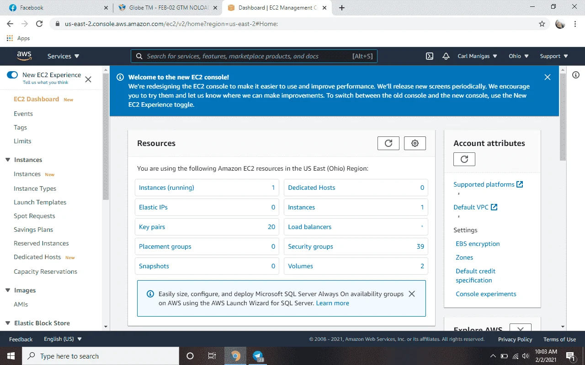Toggle the New EC2 Experience switch
The height and width of the screenshot is (365, 585).
12,75
